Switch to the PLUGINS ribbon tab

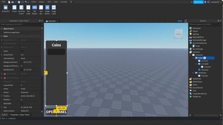[64, 2]
